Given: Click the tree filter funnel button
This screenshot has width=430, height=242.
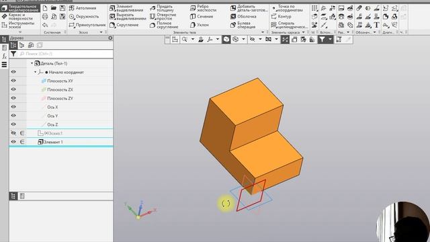Looking at the screenshot, I should coord(13,54).
